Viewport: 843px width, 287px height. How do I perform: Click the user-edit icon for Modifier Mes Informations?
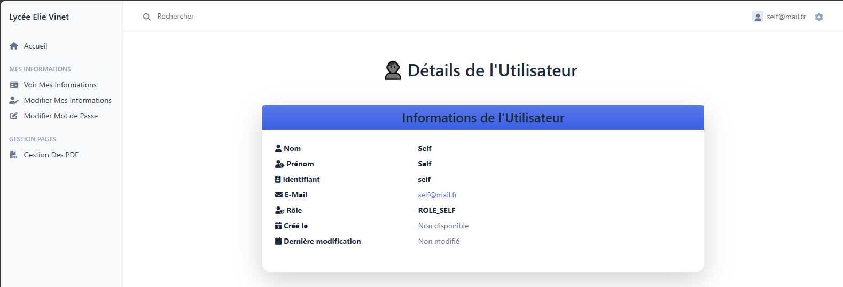14,100
